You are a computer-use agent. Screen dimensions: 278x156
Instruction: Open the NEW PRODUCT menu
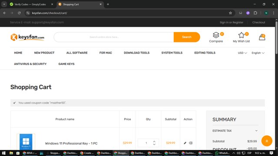click(x=44, y=53)
